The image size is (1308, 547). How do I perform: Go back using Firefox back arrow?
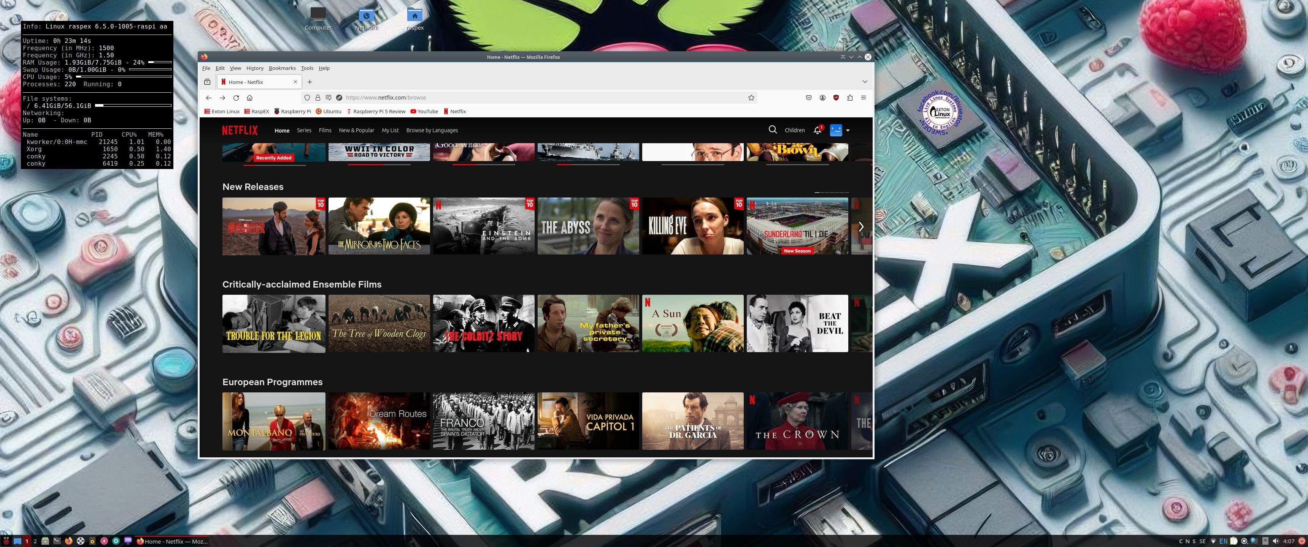pos(209,97)
